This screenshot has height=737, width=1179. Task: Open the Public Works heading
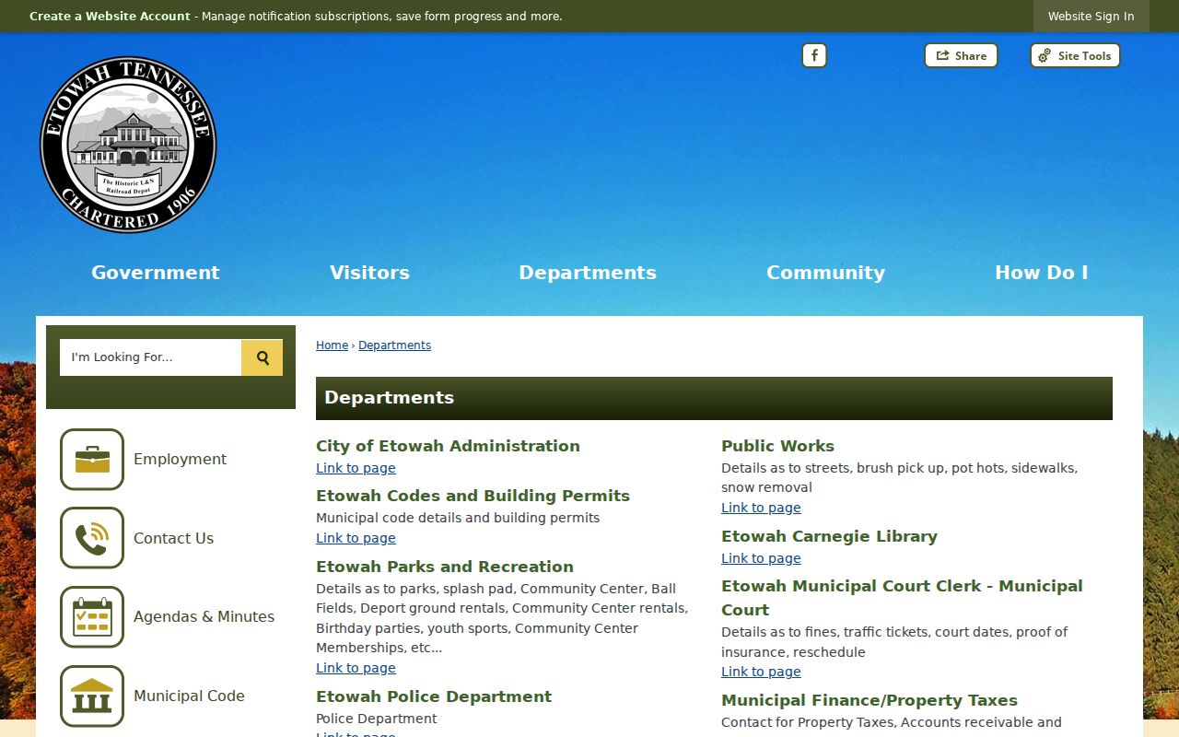[x=777, y=446]
